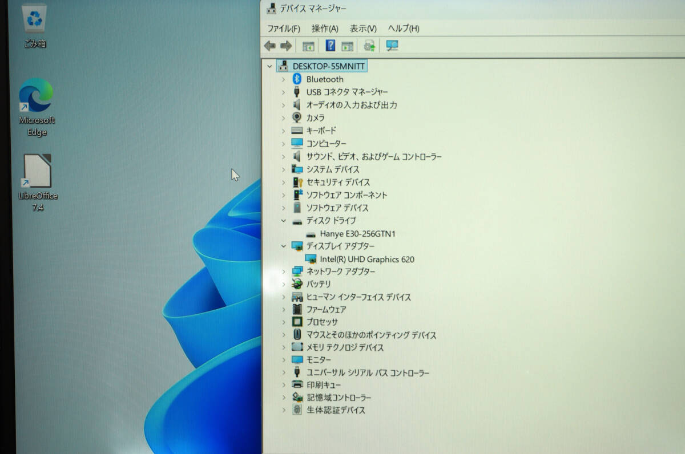Click the chip icon beside プロセッサ
The height and width of the screenshot is (454, 685).
click(297, 322)
